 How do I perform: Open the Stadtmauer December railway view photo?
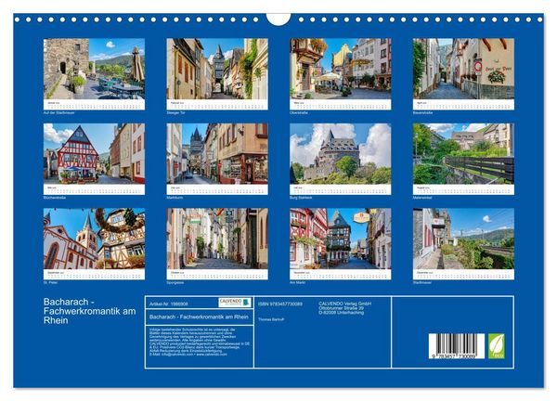[463, 239]
